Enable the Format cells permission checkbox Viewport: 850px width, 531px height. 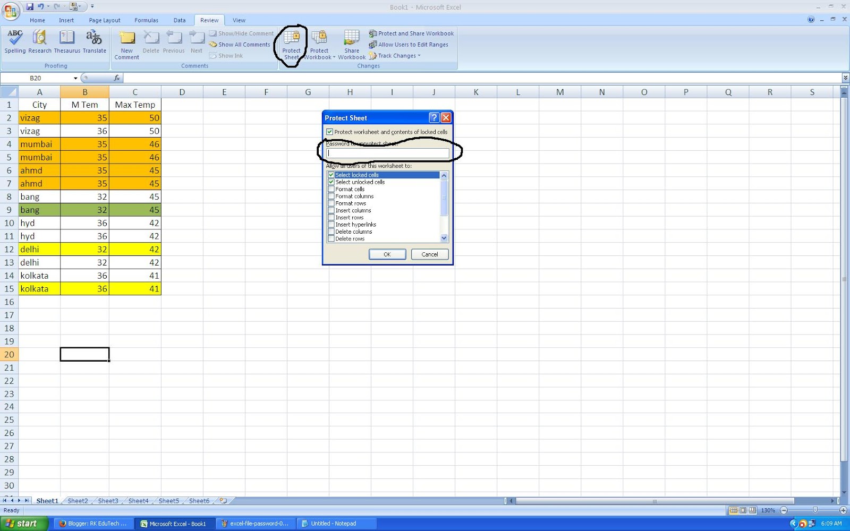pos(331,189)
